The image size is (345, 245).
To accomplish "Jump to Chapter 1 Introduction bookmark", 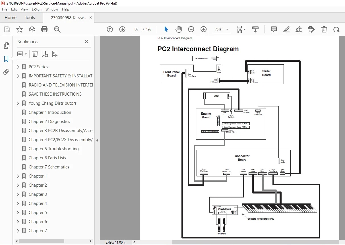I will 50,112.
